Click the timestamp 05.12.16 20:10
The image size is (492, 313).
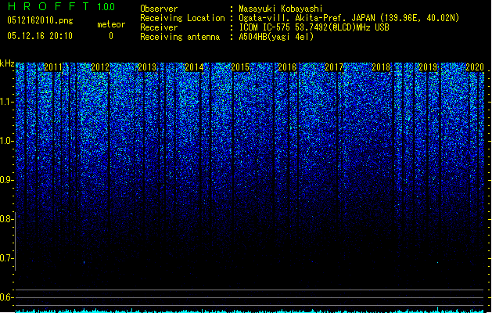pos(40,36)
